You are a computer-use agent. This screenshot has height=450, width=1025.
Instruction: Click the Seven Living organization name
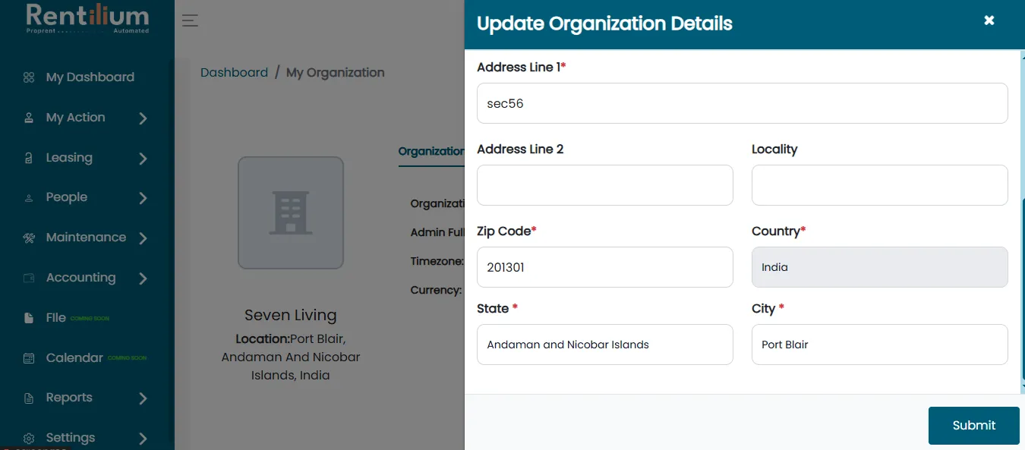pos(291,316)
